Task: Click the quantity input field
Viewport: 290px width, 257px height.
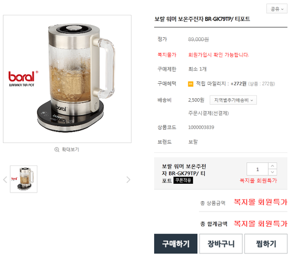Action: click(x=258, y=169)
